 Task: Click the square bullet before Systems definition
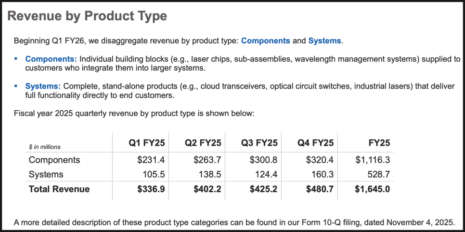[16, 86]
